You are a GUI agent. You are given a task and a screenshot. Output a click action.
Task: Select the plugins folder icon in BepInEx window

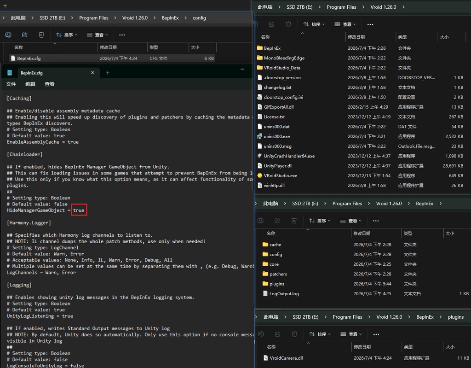(x=265, y=284)
